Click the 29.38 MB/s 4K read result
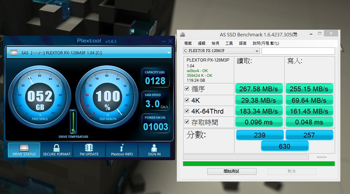 pos(259,100)
